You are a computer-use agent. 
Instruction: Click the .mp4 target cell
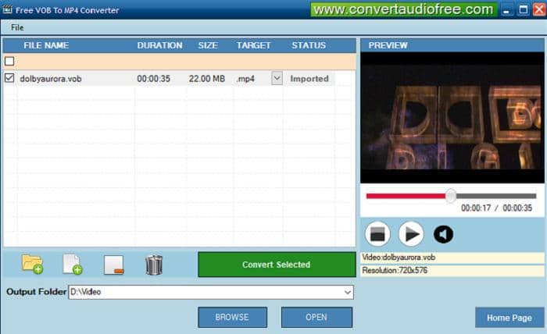tap(245, 79)
